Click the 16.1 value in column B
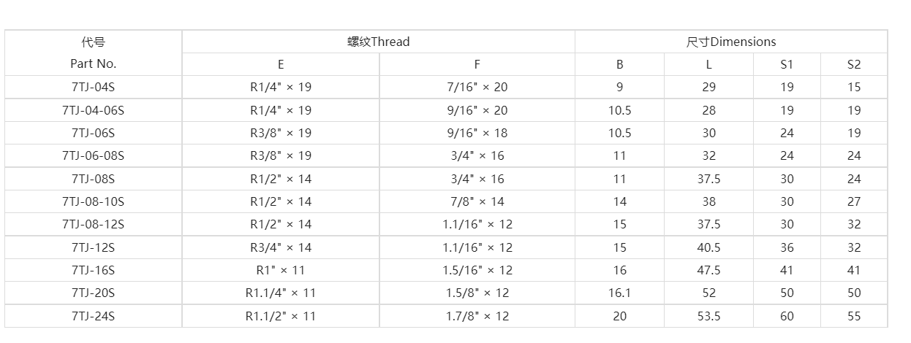 click(x=620, y=293)
